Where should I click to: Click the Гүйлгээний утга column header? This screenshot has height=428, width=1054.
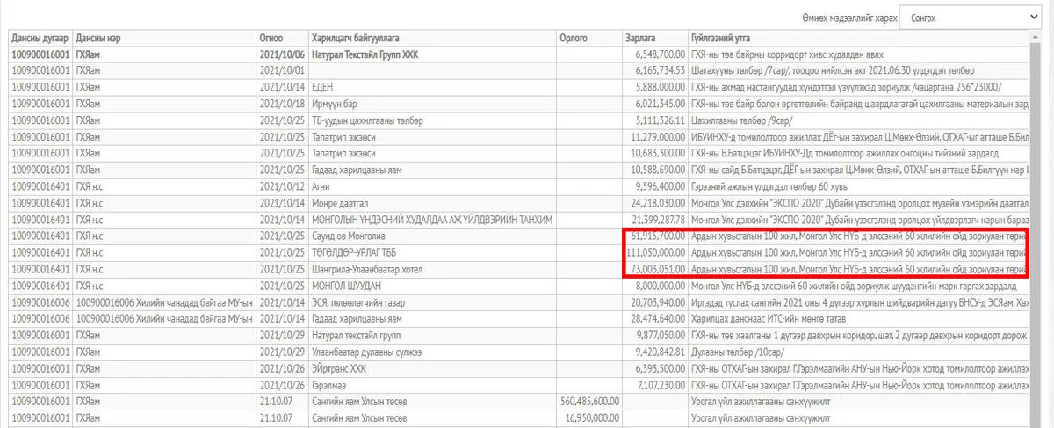tap(857, 39)
